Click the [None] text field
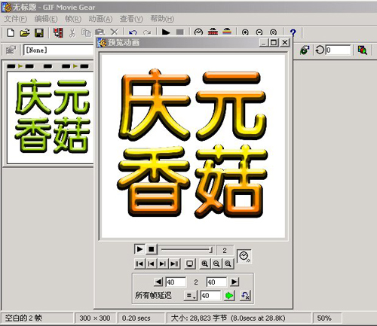Screen dimensions: 377x326 point(59,50)
